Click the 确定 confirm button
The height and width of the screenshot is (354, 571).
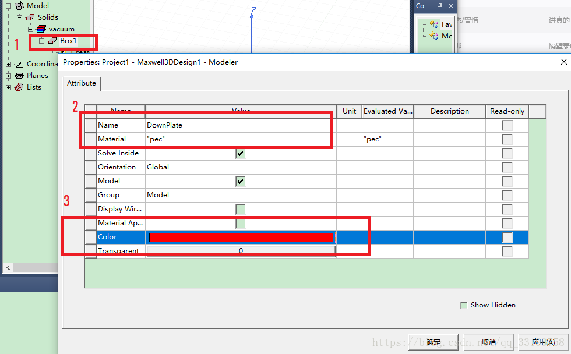coord(433,342)
